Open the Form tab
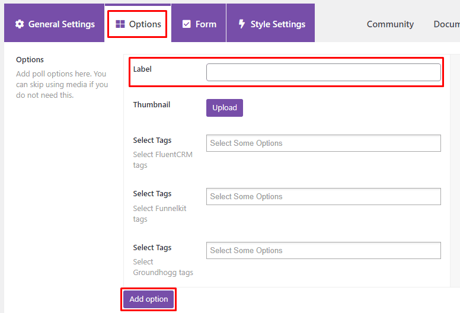The image size is (460, 313). point(199,23)
